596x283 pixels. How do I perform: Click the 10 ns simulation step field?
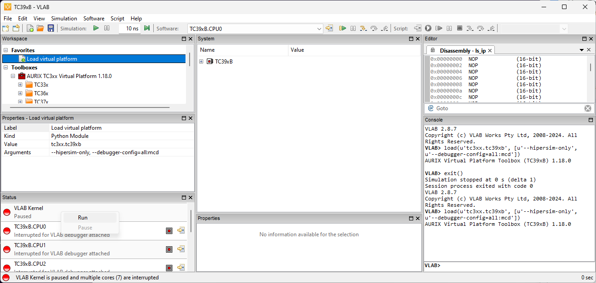(x=130, y=29)
